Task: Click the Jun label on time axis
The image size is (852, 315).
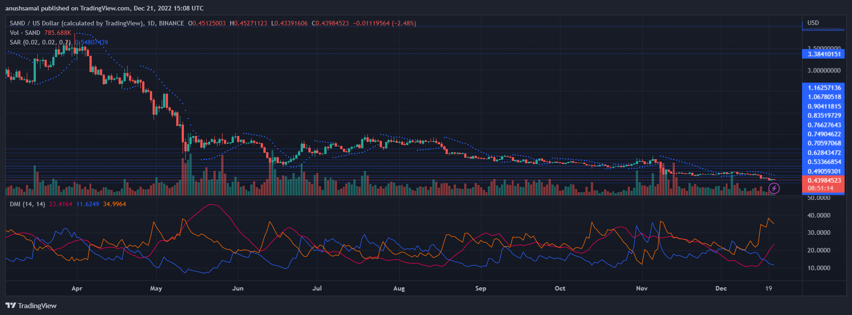Action: (x=238, y=288)
